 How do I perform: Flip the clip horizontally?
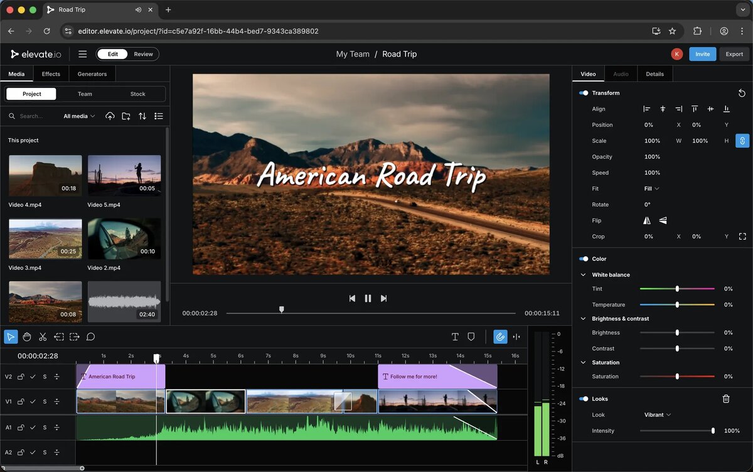coord(647,221)
